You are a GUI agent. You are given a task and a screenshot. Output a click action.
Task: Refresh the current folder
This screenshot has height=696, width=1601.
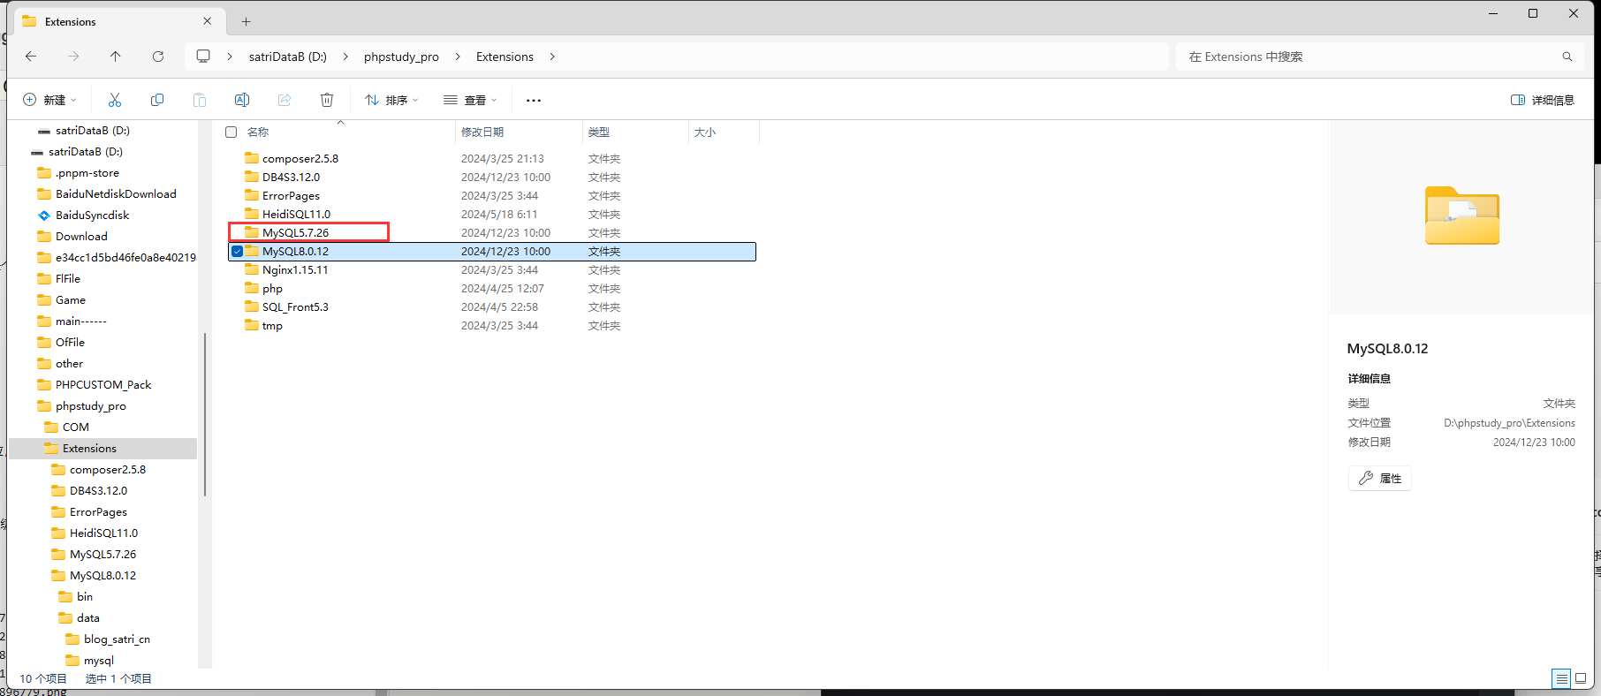coord(158,57)
